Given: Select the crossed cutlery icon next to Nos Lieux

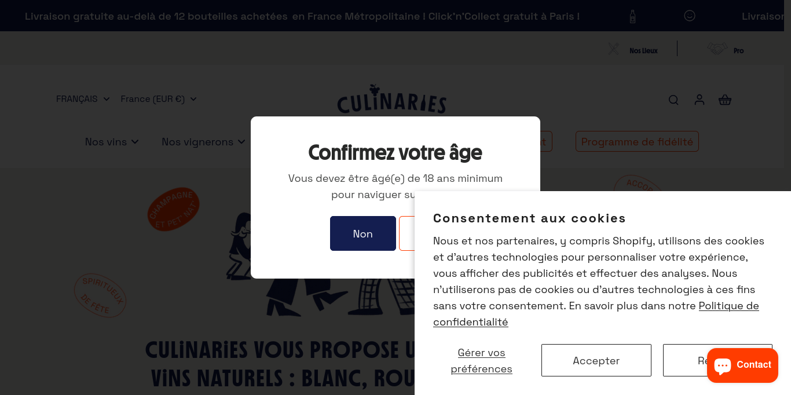Looking at the screenshot, I should click(613, 49).
